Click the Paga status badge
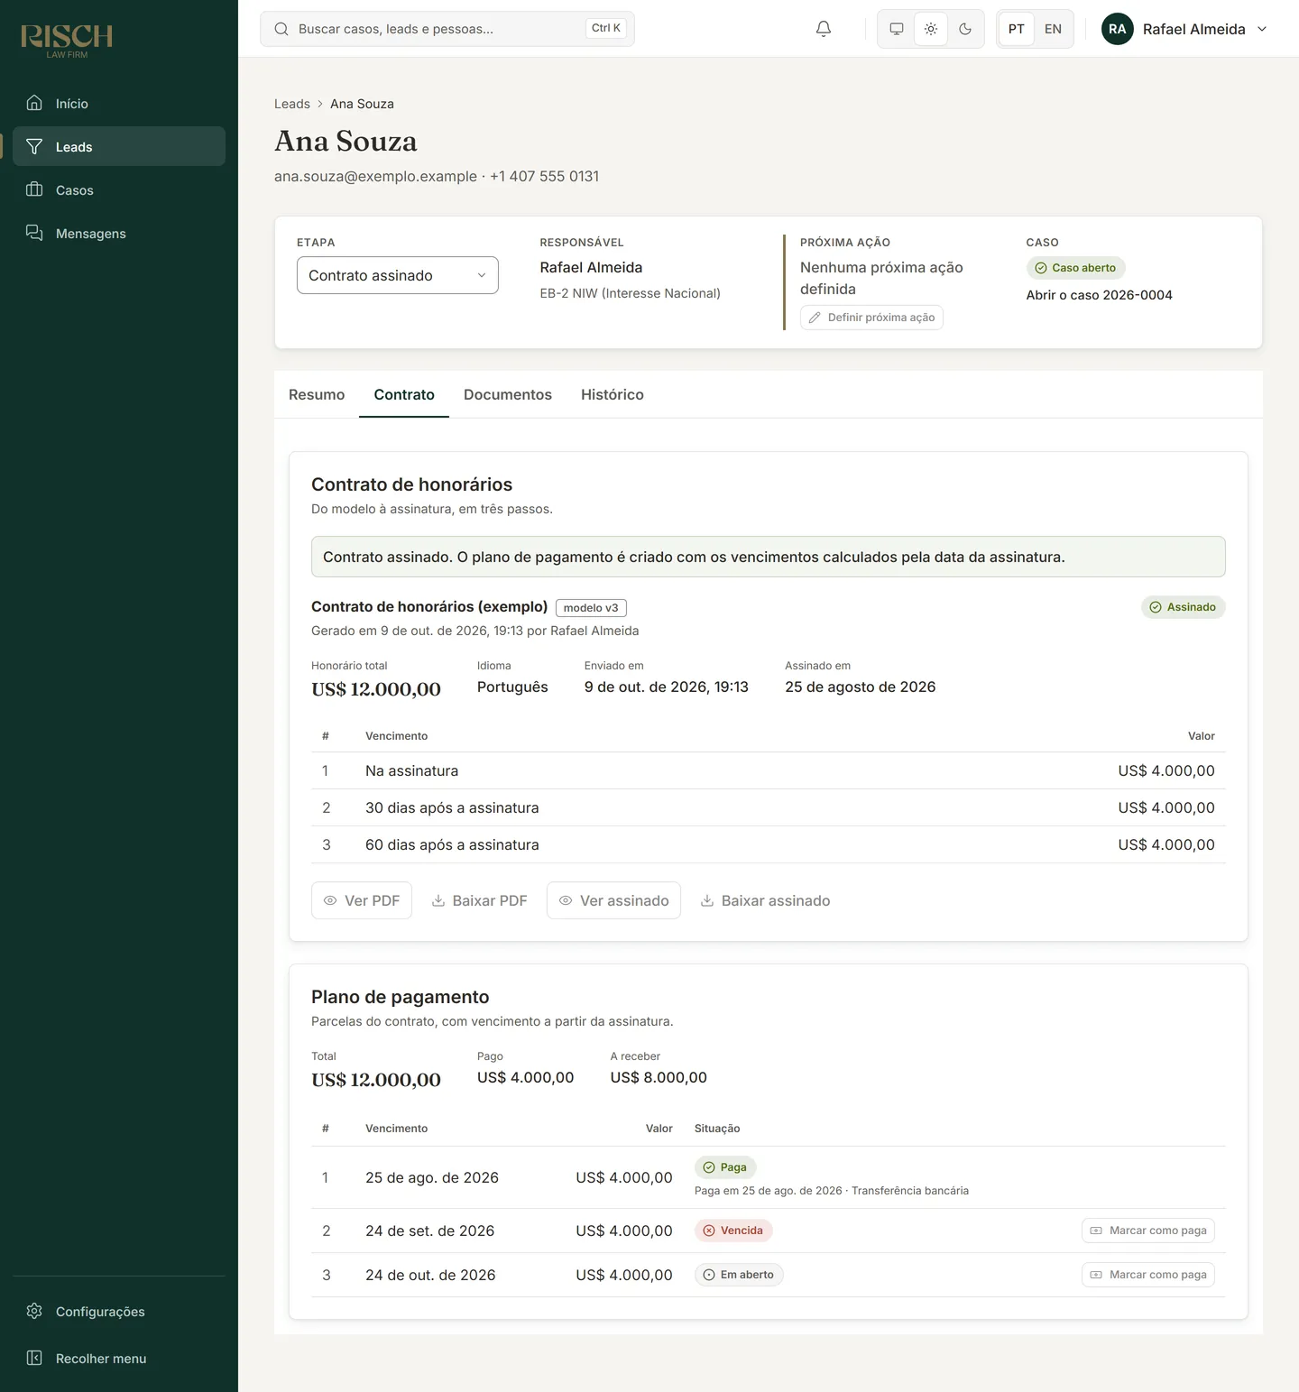Viewport: 1299px width, 1392px height. point(725,1167)
